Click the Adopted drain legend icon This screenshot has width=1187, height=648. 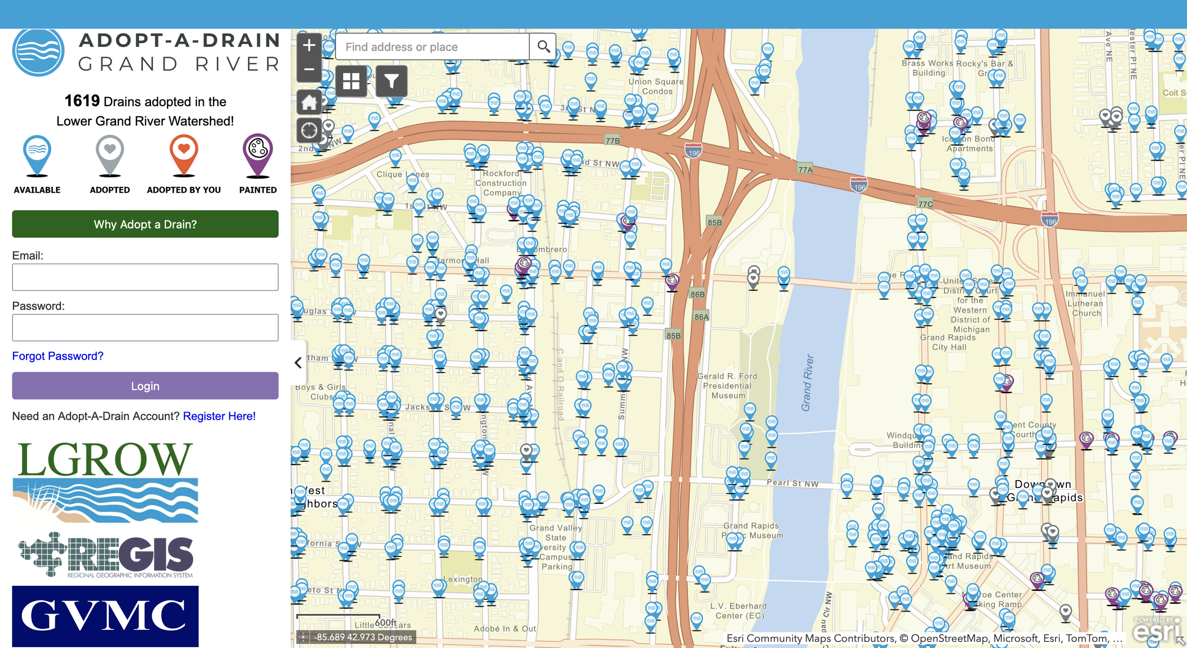(110, 156)
